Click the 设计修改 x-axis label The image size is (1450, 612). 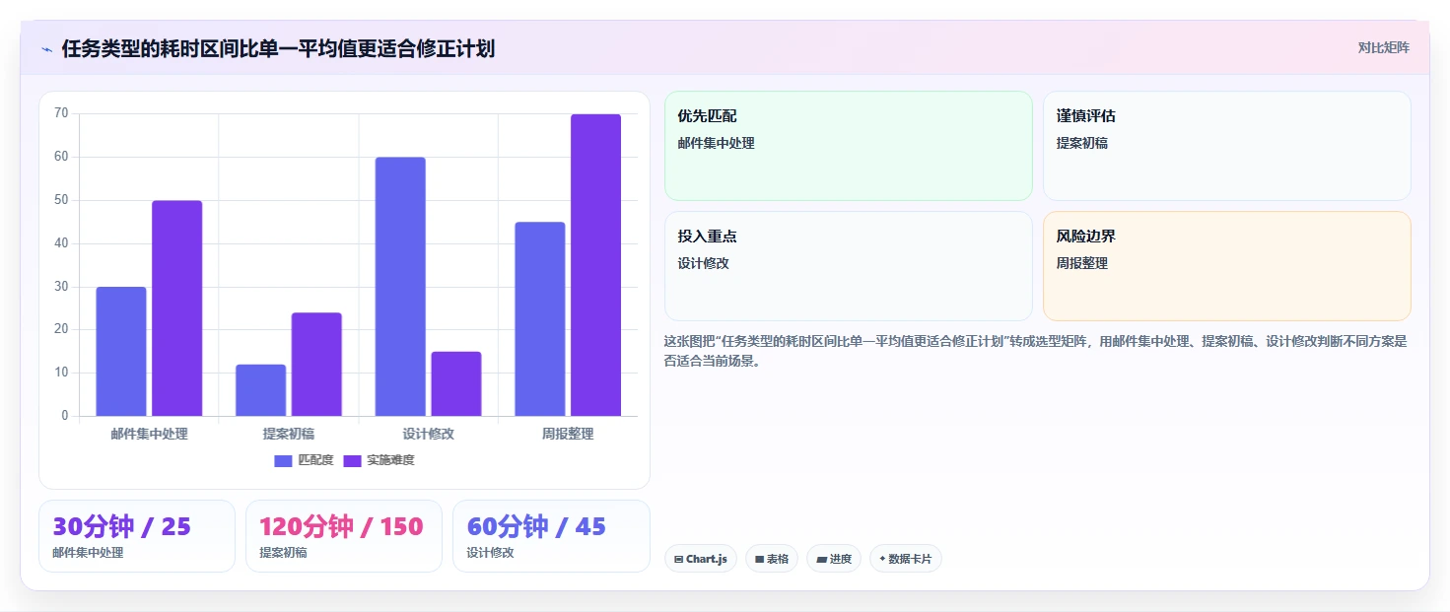click(x=429, y=434)
